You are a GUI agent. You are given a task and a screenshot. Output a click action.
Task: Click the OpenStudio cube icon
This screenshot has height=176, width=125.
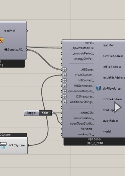[98, 88]
